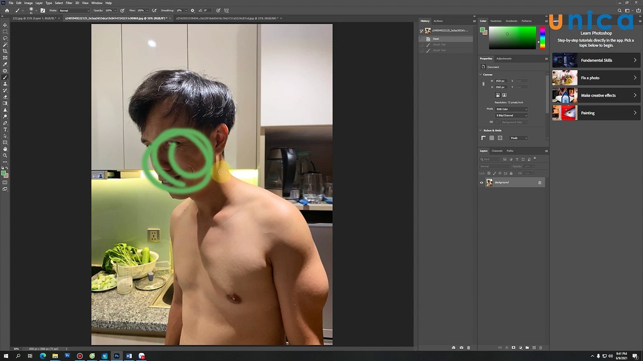Create a new snapshot camera icon in History
This screenshot has width=643, height=361.
point(461,347)
